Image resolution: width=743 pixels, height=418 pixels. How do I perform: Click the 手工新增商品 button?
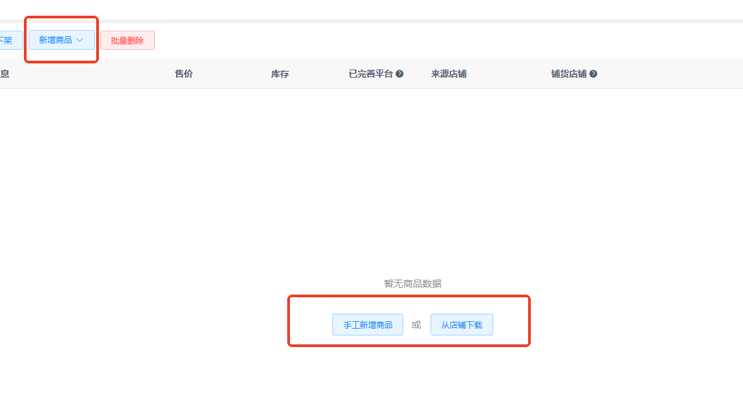pos(368,325)
